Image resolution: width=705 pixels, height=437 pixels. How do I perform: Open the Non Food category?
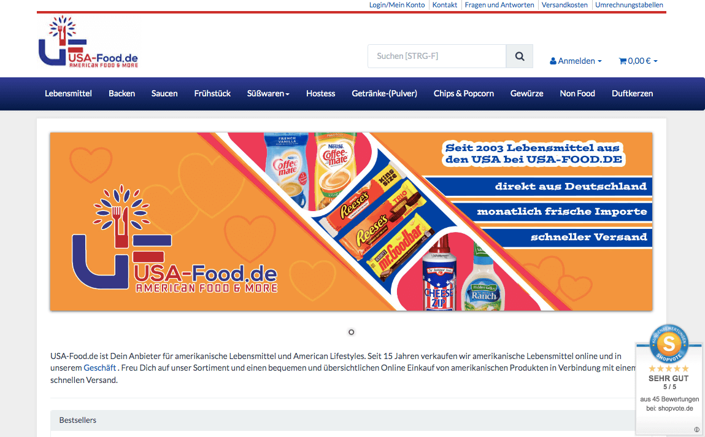click(577, 93)
